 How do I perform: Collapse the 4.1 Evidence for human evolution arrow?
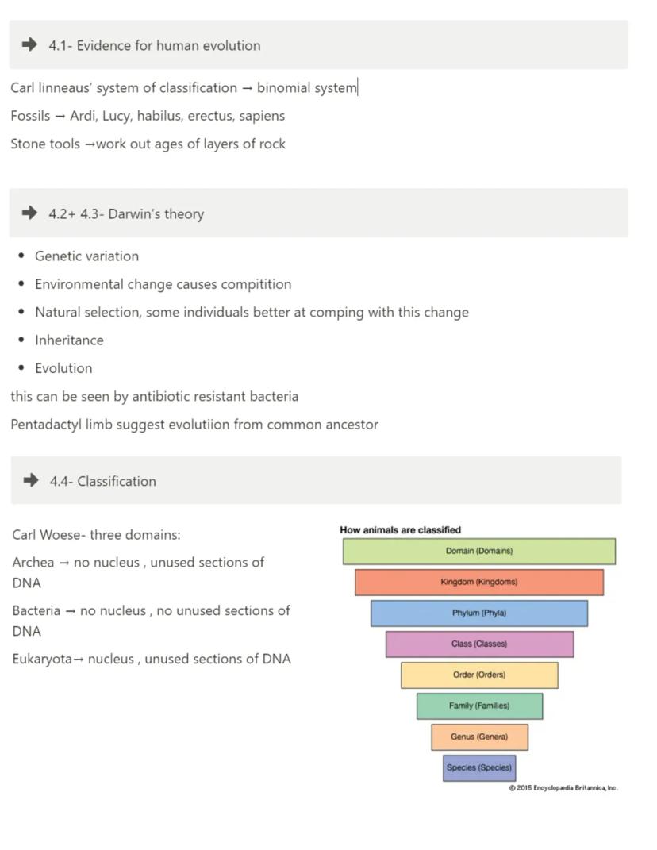[x=30, y=45]
